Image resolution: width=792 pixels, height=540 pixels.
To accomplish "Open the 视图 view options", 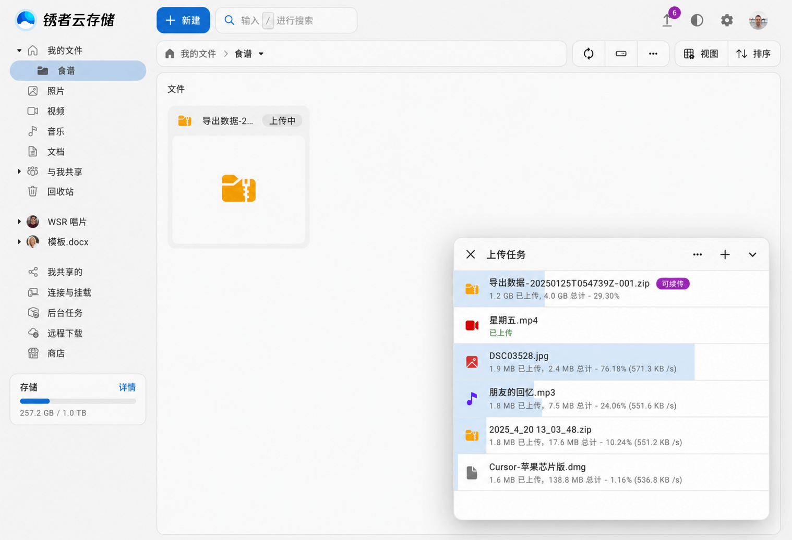I will (701, 54).
